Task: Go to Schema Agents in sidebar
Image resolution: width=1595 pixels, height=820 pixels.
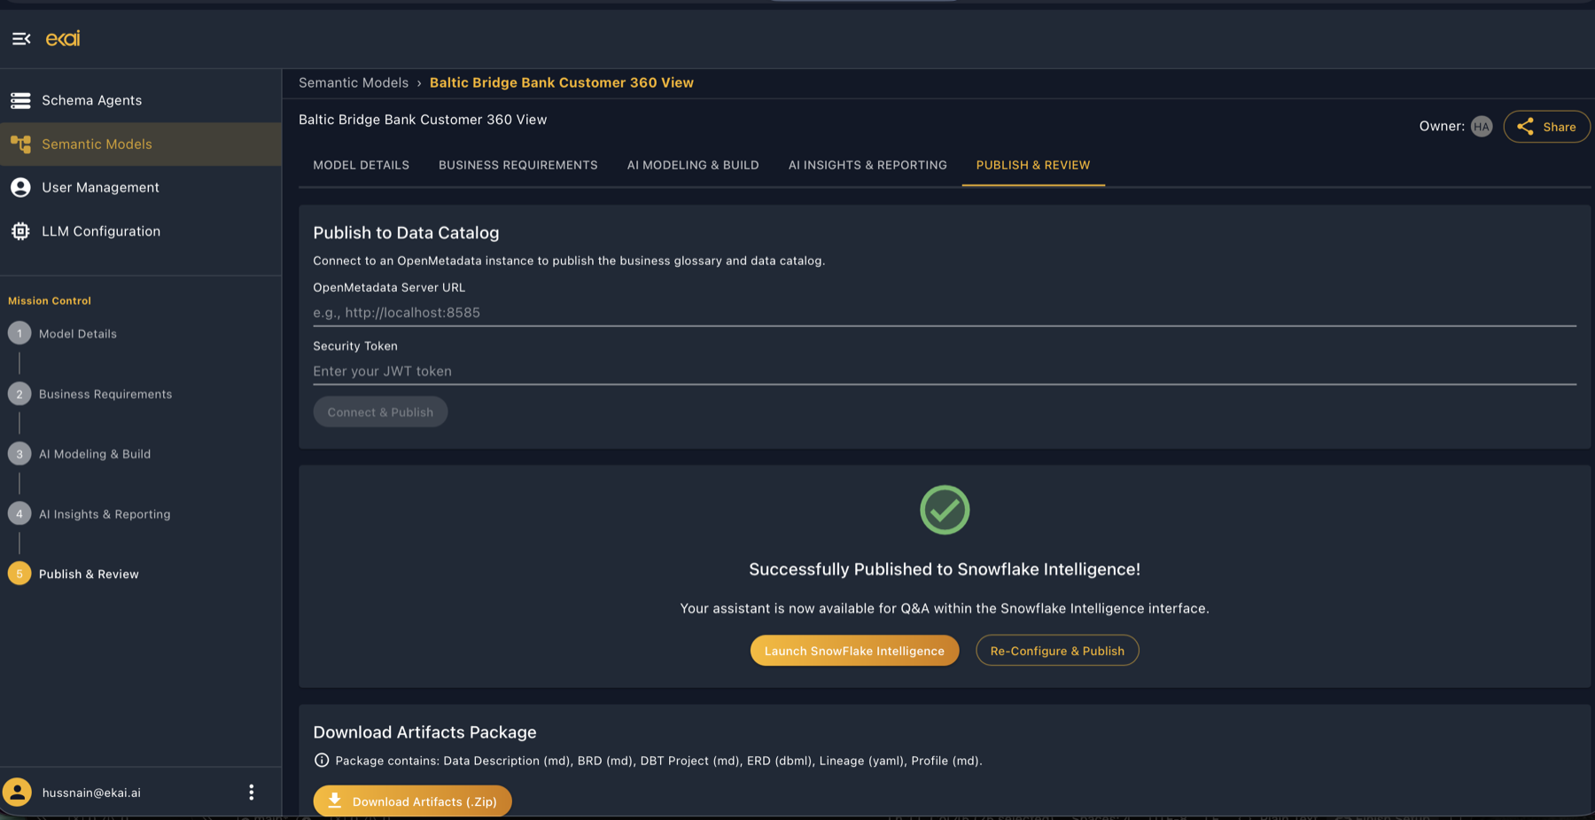Action: 141,100
